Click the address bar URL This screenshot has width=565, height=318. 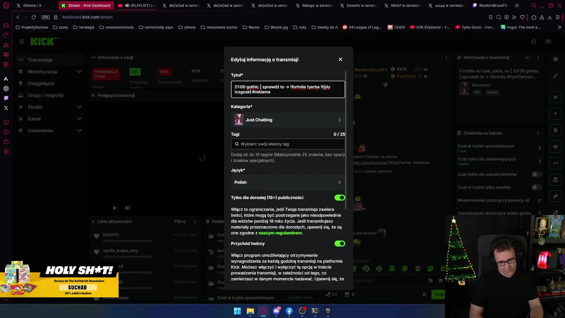[x=87, y=17]
